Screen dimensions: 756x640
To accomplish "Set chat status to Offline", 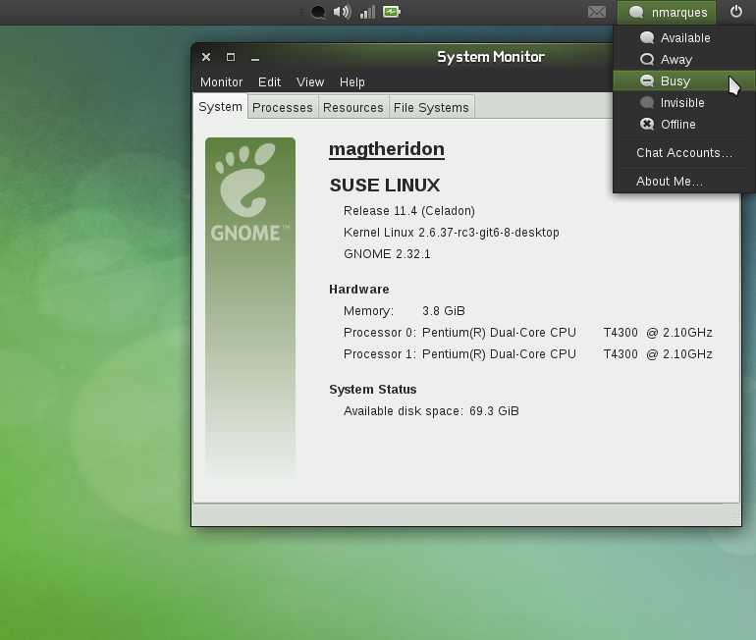I will click(x=683, y=125).
